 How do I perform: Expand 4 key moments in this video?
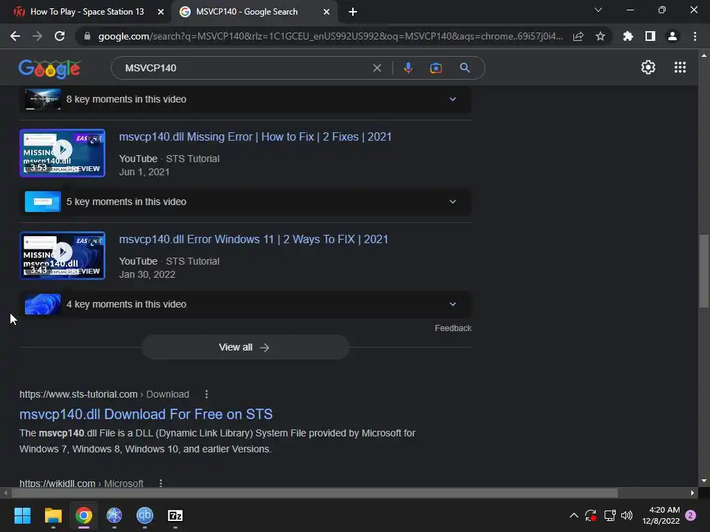click(x=245, y=304)
